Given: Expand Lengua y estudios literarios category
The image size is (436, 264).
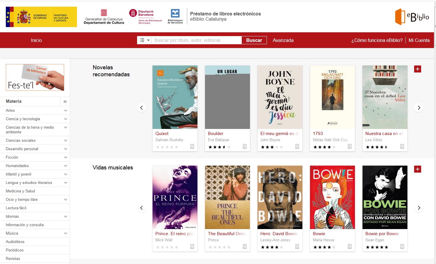Looking at the screenshot, I should tap(66, 183).
